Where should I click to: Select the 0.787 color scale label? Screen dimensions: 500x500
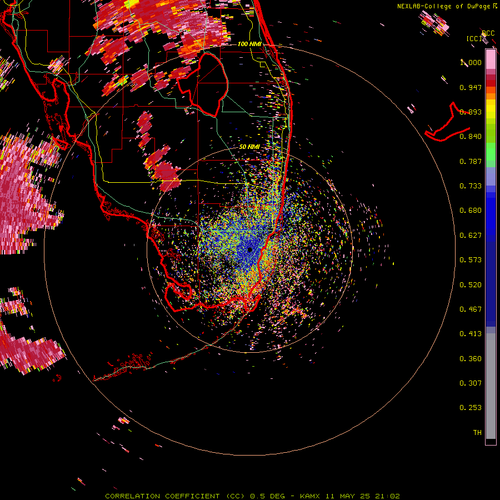[471, 161]
